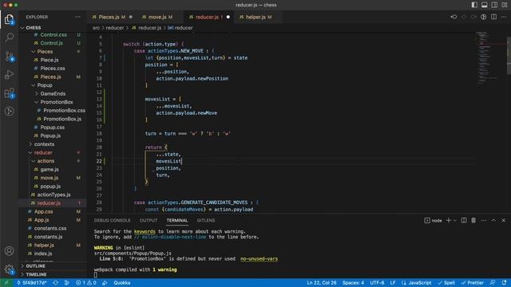The image size is (511, 287).
Task: Click Spaces: 4 indentation setting
Action: pos(353,283)
